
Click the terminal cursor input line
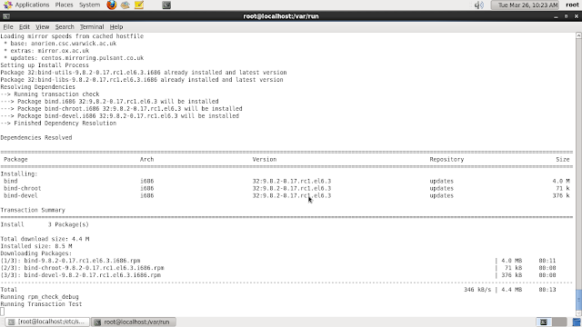(x=3, y=311)
